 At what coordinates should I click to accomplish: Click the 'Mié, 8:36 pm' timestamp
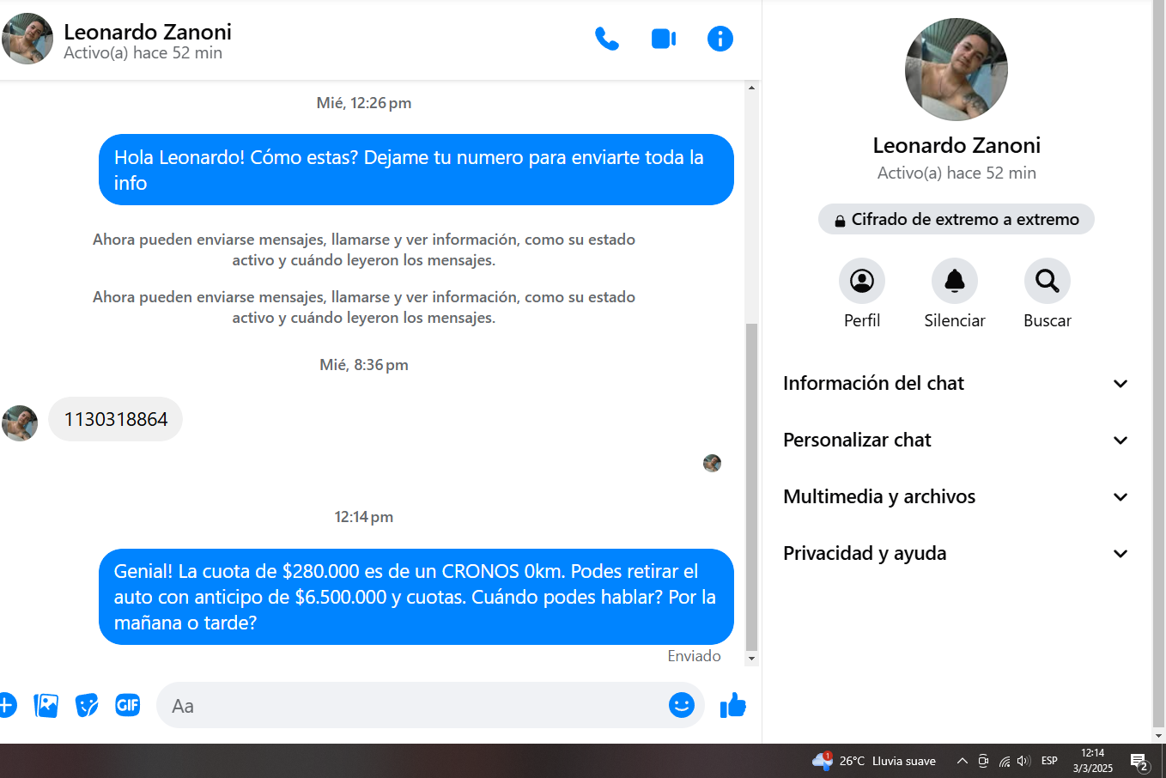pos(364,365)
